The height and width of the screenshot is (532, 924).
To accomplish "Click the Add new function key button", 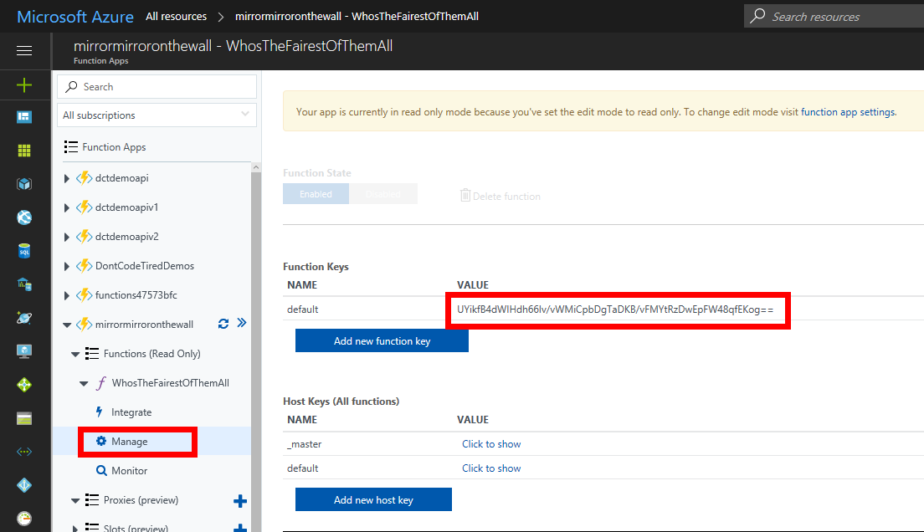I will click(382, 340).
